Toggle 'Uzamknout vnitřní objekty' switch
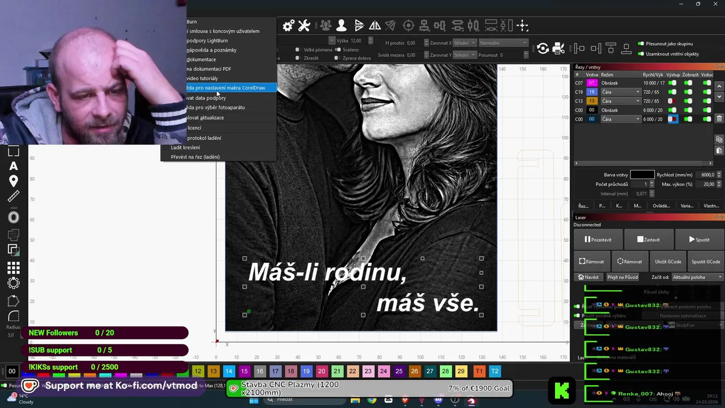The width and height of the screenshot is (725, 408). point(641,54)
